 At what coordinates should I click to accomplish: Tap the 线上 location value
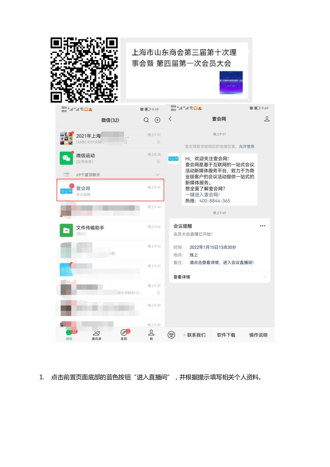194,255
